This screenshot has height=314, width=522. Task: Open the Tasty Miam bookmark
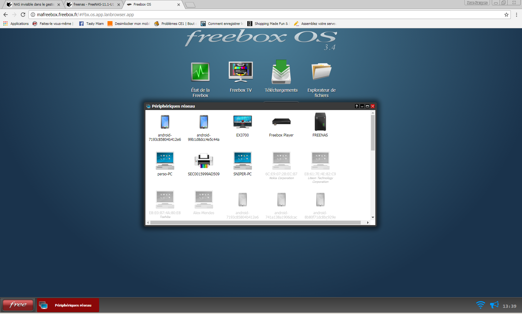coord(91,24)
